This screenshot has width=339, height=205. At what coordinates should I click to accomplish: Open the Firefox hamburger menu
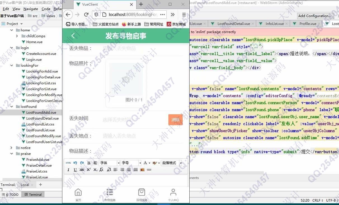[184, 15]
